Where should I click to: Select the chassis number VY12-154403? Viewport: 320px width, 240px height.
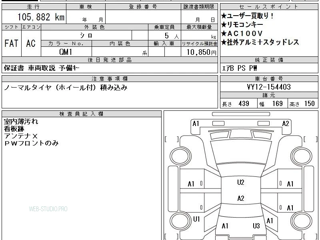click(x=269, y=87)
